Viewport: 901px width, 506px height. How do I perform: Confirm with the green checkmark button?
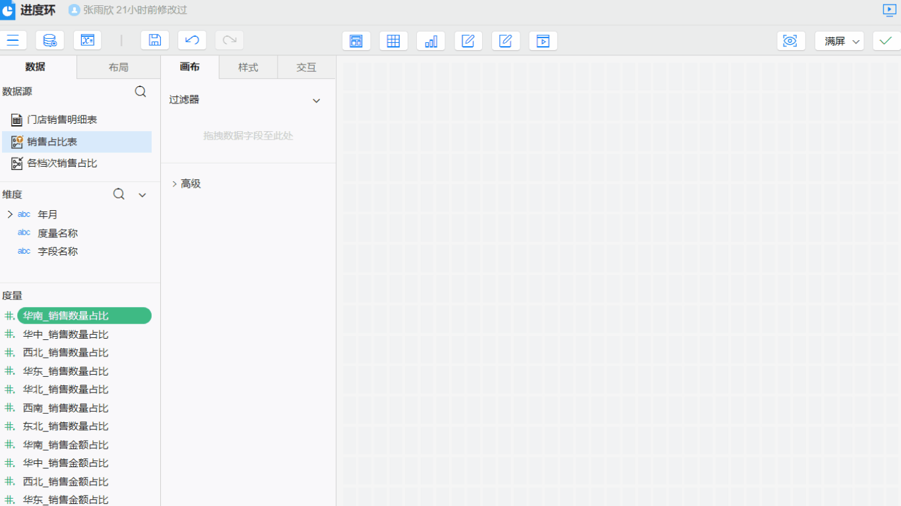click(886, 41)
